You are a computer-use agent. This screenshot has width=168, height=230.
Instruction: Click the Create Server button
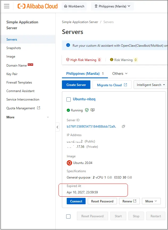pyautogui.click(x=76, y=85)
